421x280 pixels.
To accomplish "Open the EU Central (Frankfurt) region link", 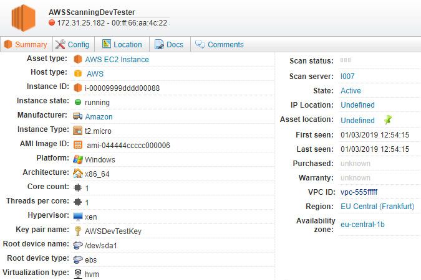I will 377,207.
